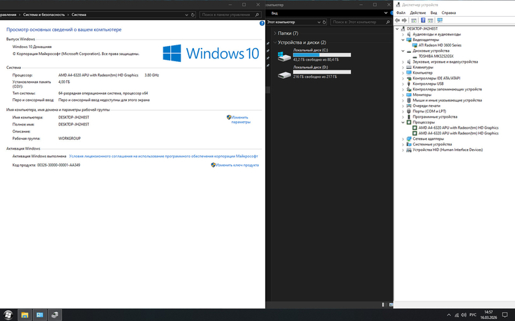The image size is (515, 321).
Task: Open the Explorer address bar dropdown arrow
Action: [319, 22]
